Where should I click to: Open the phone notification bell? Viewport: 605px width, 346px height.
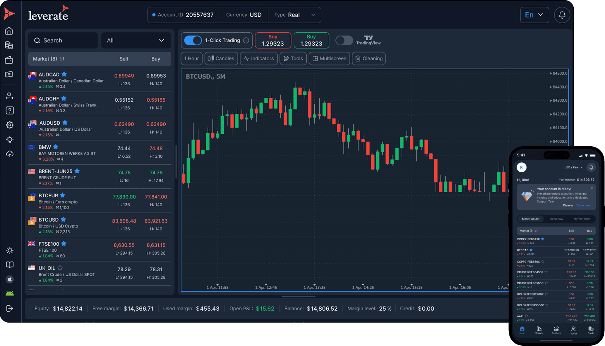coord(591,167)
